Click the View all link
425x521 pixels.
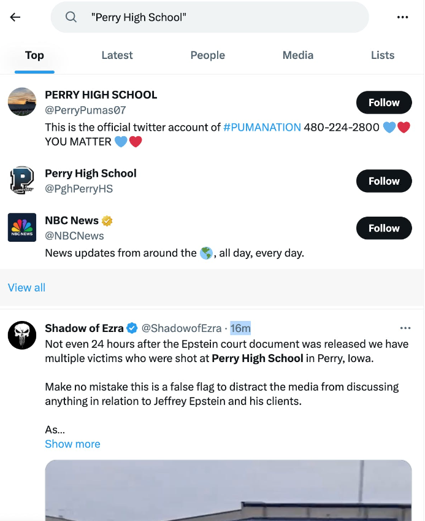(26, 288)
